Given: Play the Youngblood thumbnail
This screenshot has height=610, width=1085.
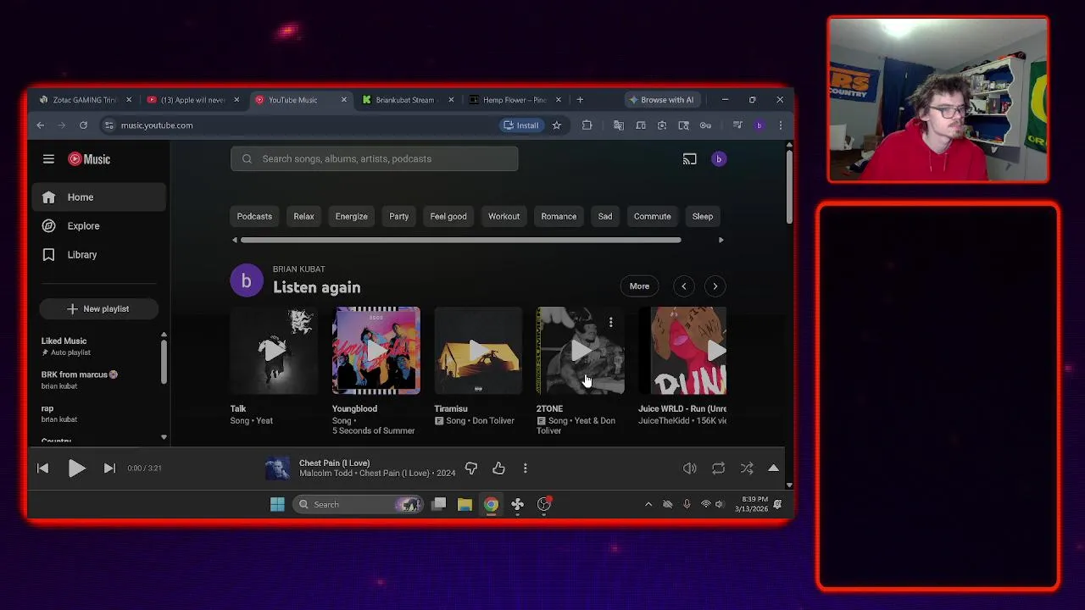Looking at the screenshot, I should (x=376, y=351).
